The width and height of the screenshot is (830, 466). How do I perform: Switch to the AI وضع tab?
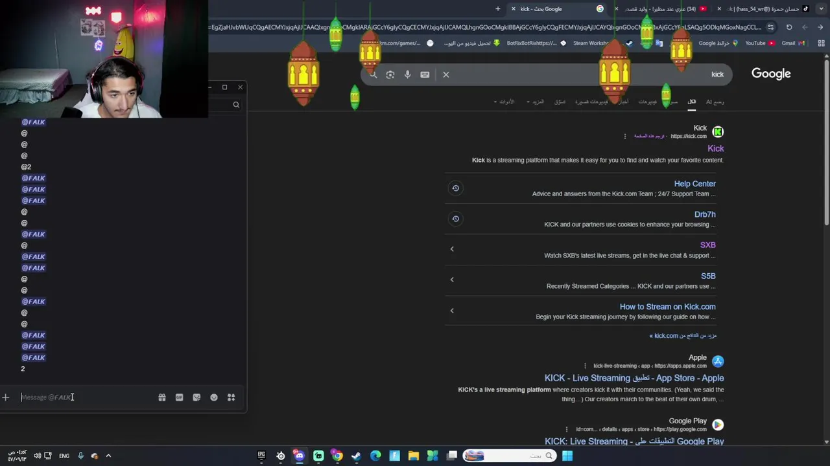coord(715,102)
